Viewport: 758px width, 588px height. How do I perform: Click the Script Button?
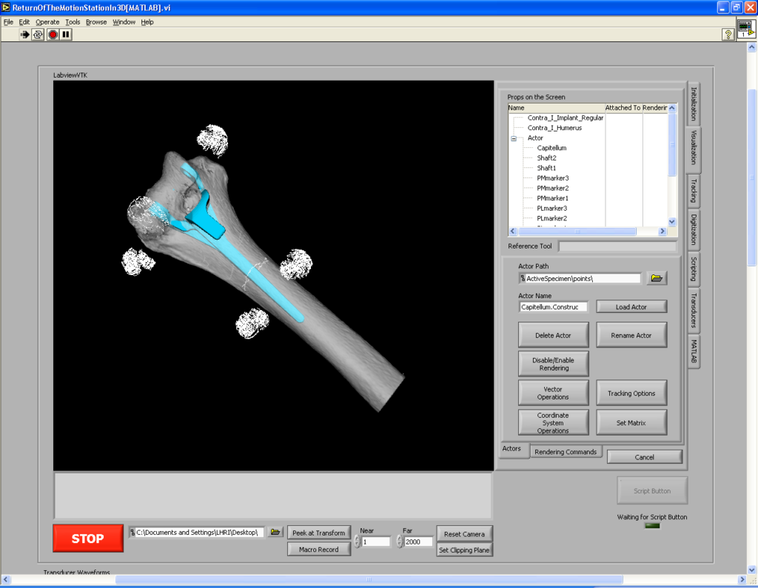652,491
